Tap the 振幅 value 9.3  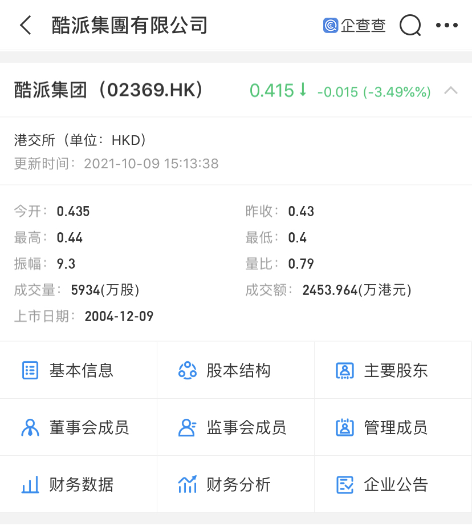click(66, 264)
